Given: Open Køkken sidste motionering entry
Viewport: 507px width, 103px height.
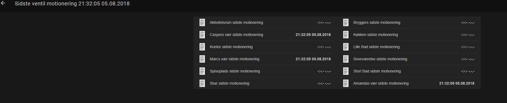Looking at the screenshot, I should click(x=409, y=35).
